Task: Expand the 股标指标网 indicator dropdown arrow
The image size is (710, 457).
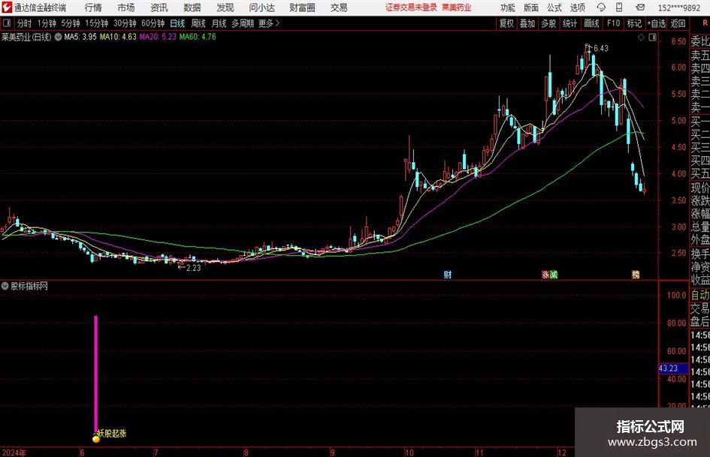Action: [x=5, y=286]
